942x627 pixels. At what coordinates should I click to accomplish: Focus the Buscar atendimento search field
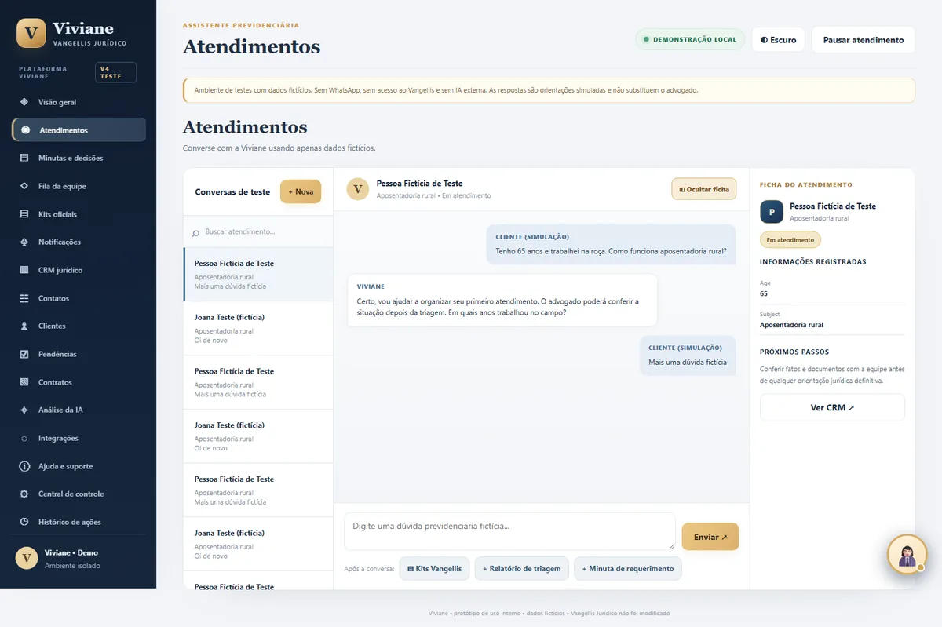tap(258, 232)
